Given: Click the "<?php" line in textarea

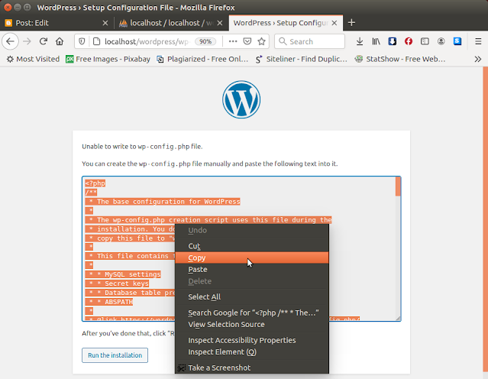Looking at the screenshot, I should pyautogui.click(x=95, y=183).
